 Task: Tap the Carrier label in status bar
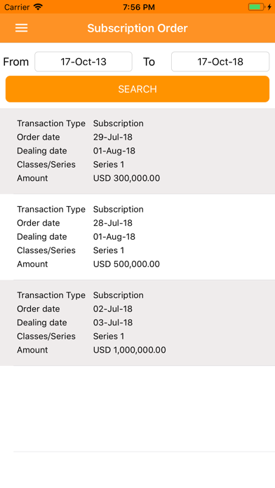(x=18, y=7)
